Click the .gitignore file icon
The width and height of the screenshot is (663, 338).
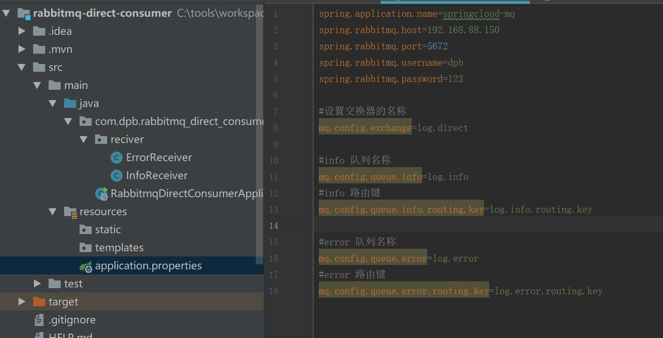[39, 320]
